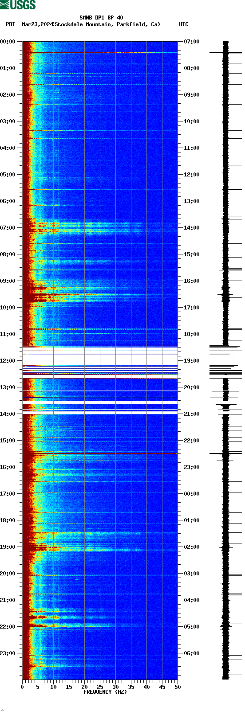The height and width of the screenshot is (715, 245).
Task: Click the PDT time label 17:00
Action: tap(8, 494)
